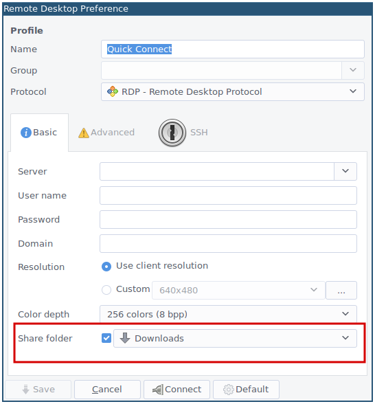Expand the Group combo box arrow
The image size is (375, 404).
coord(353,70)
